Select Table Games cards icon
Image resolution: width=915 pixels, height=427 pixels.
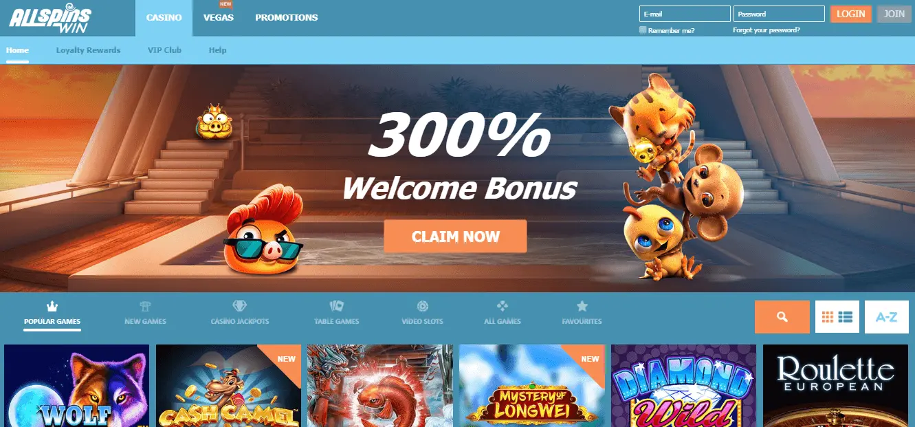pos(336,306)
